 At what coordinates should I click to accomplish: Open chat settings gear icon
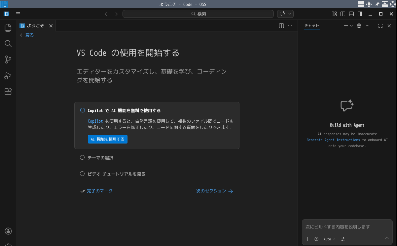pos(359,26)
